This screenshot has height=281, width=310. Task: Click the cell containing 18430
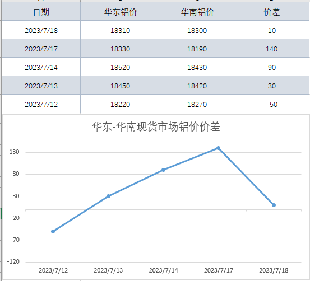point(197,67)
